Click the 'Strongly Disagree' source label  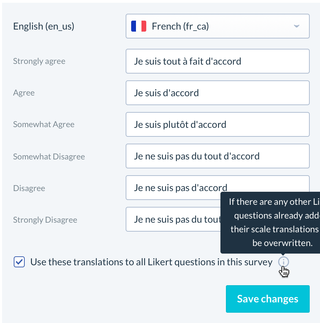[45, 220]
